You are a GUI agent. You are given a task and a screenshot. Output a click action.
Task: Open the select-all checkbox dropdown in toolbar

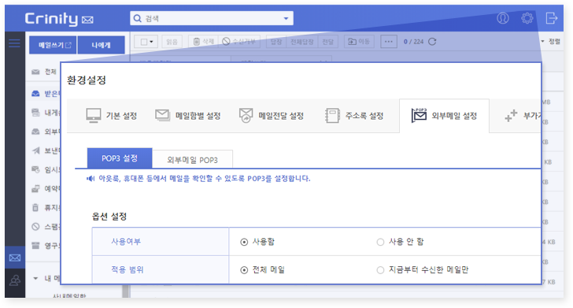146,42
